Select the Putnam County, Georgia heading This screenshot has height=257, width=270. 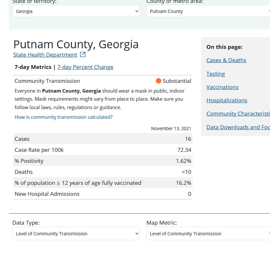(x=76, y=44)
